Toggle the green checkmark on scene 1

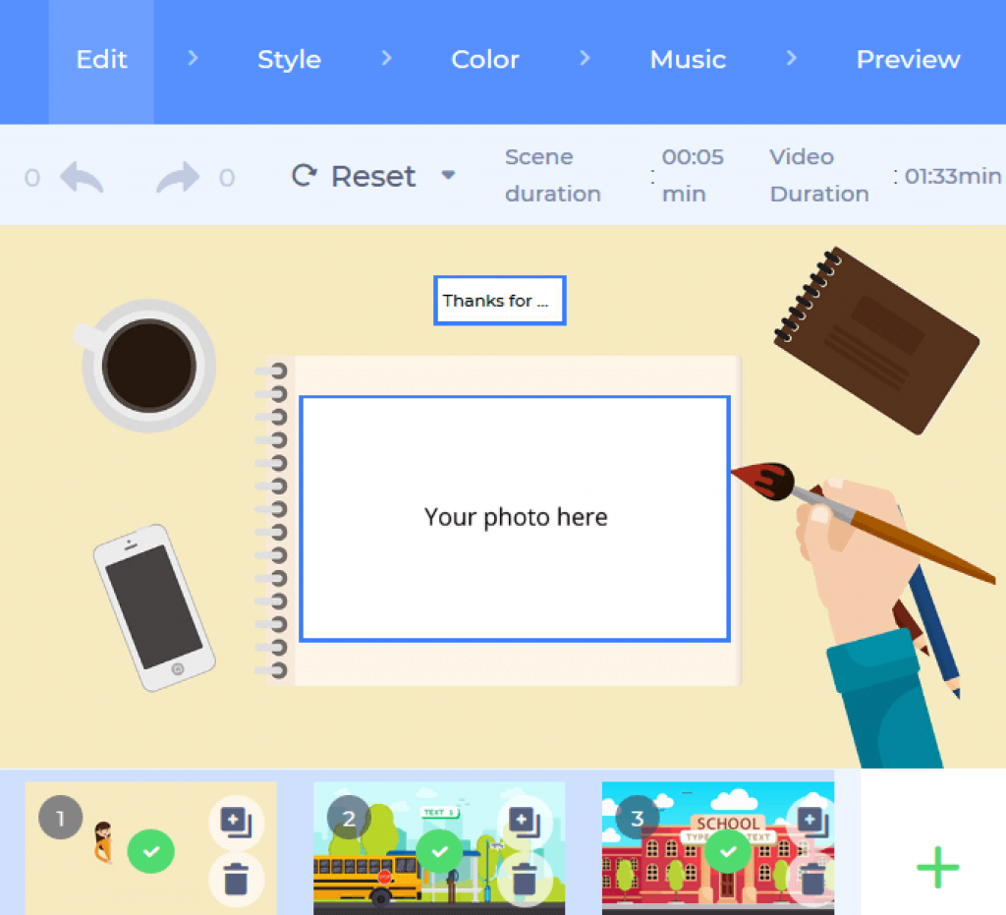coord(150,851)
